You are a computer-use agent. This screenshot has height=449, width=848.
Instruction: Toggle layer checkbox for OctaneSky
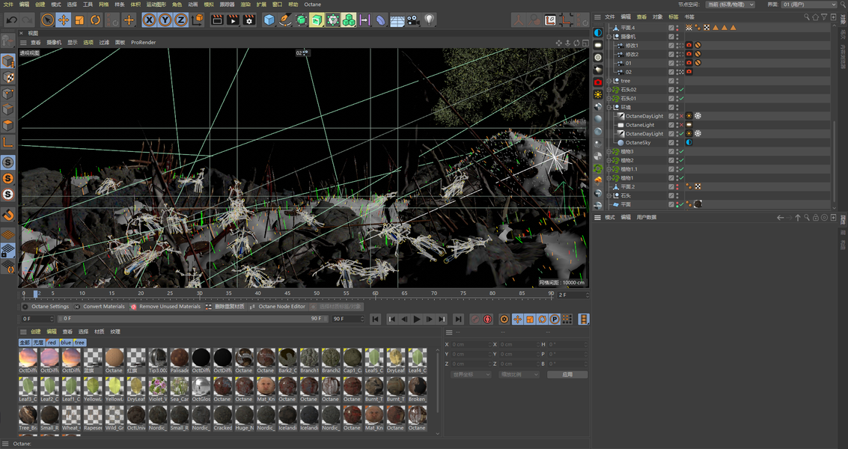(671, 143)
